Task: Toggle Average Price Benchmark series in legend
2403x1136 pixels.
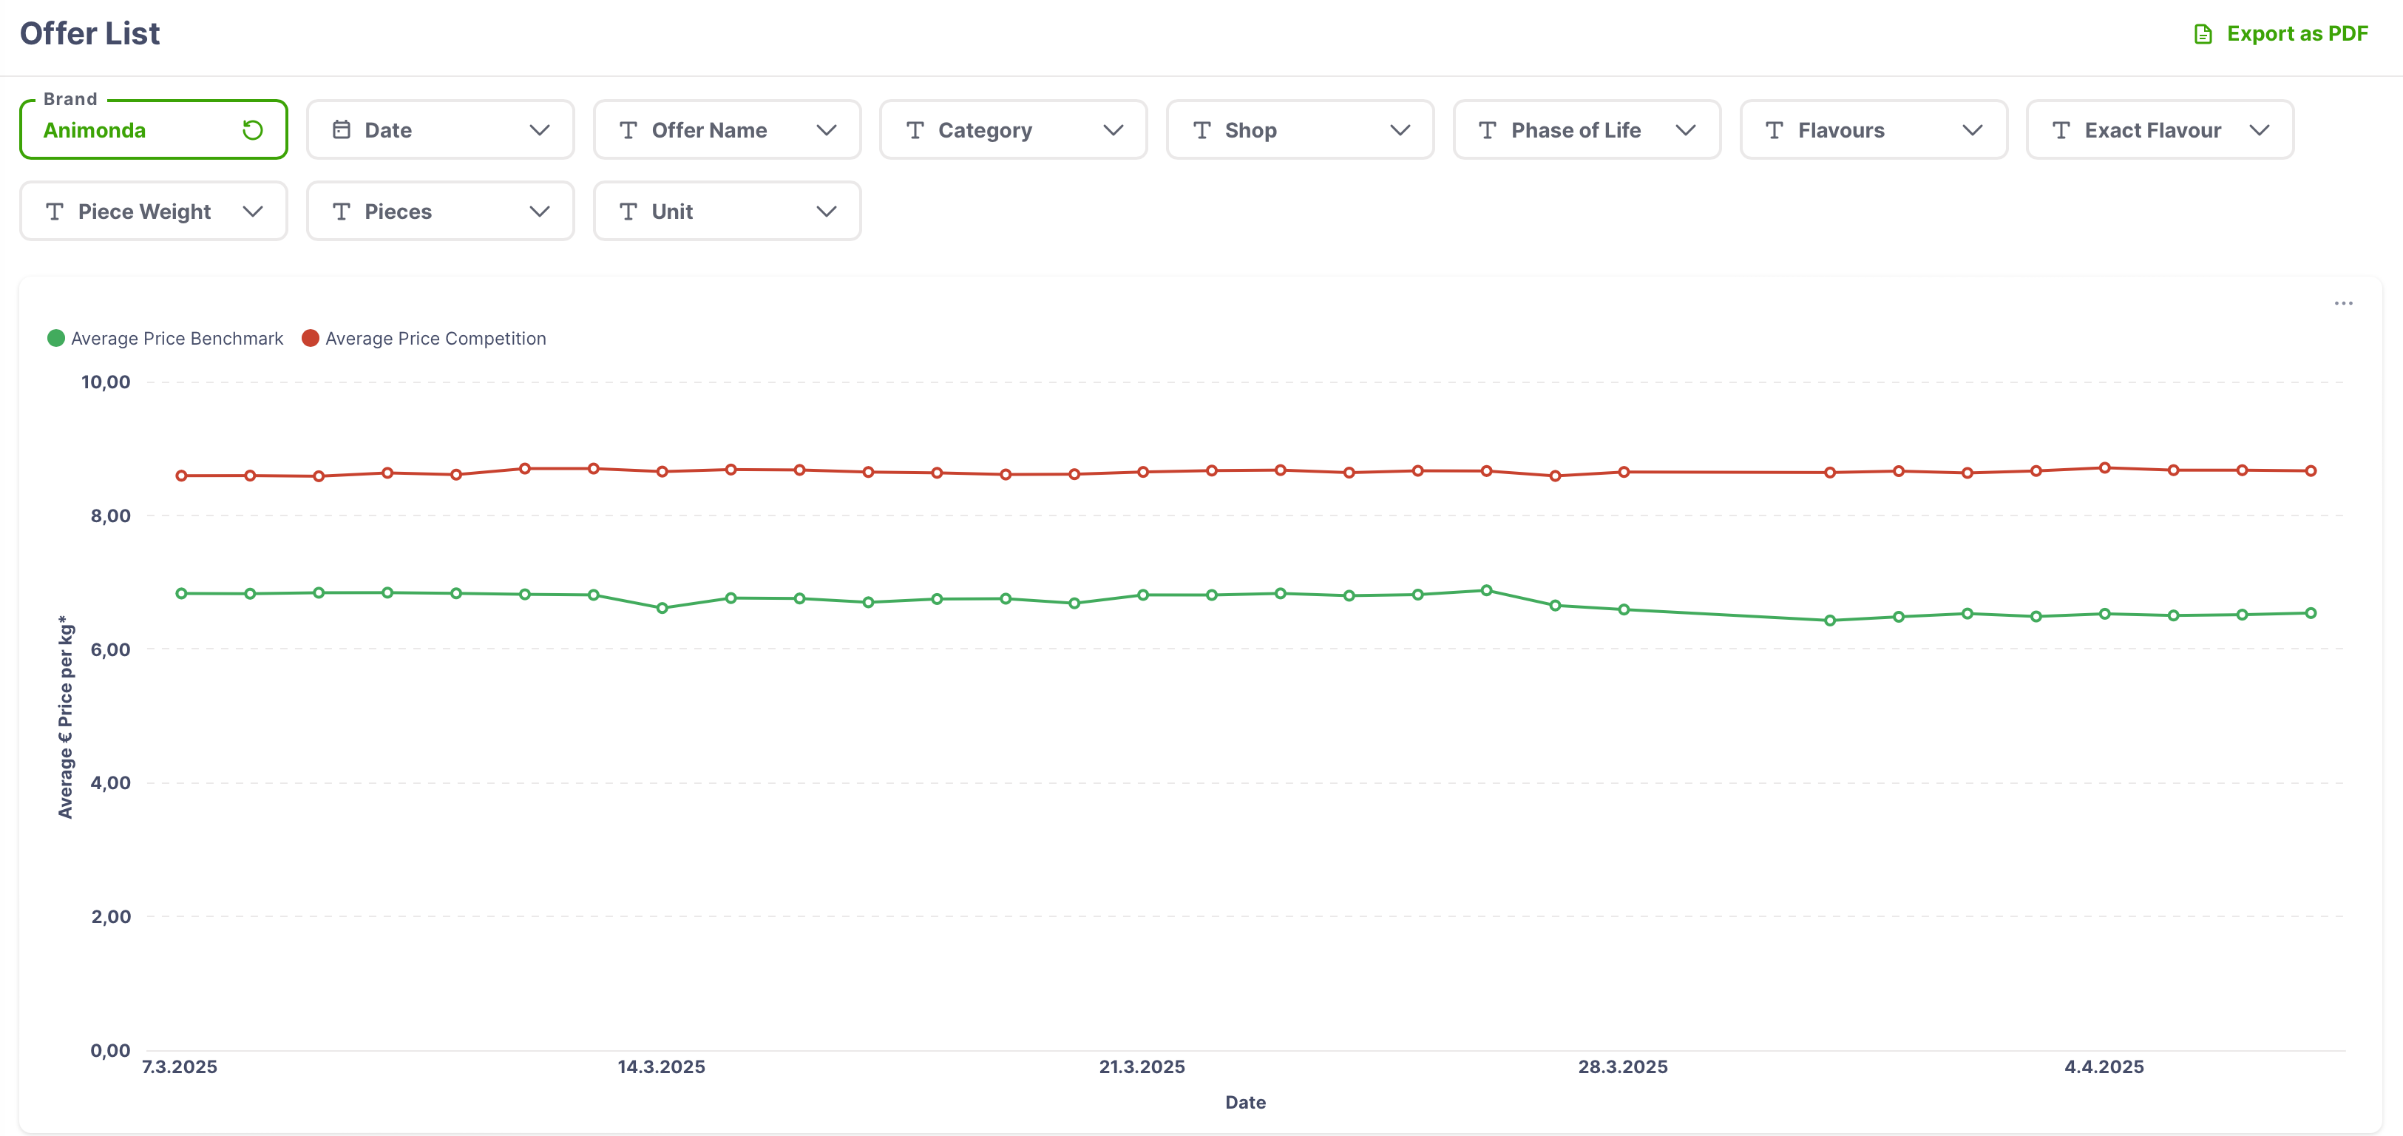Action: coord(176,339)
